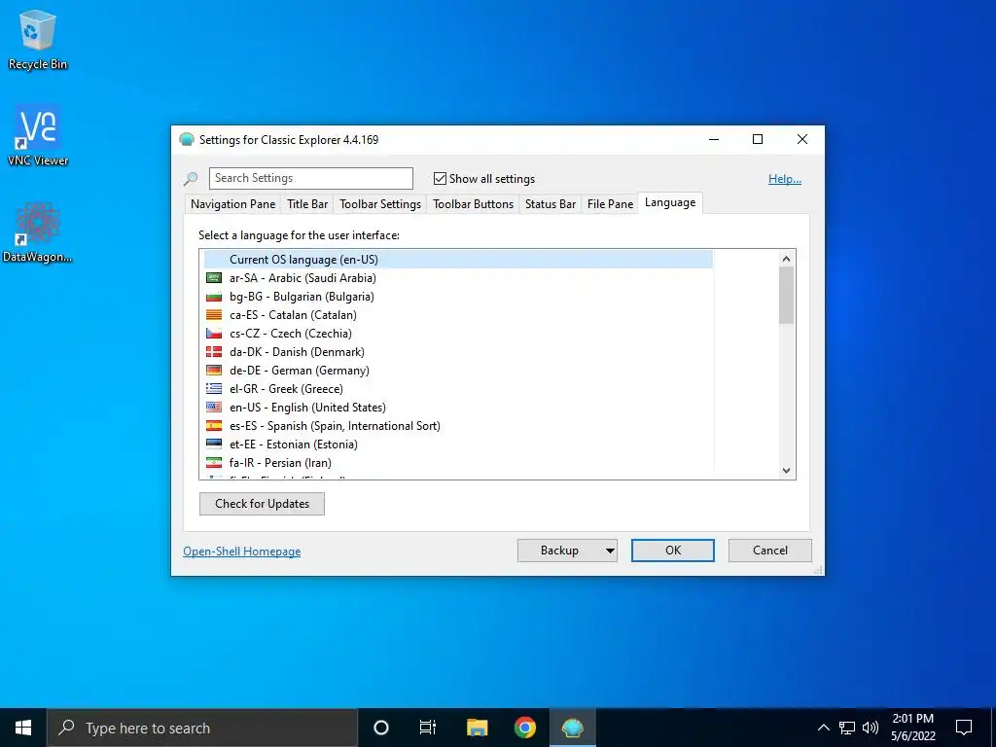Click the Classic Explorer shell icon in title bar
This screenshot has height=747, width=996.
[187, 140]
